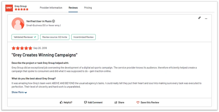Viewport: 219px width, 112px height.
Task: Click the Save this Review label
Action: pyautogui.click(x=150, y=102)
